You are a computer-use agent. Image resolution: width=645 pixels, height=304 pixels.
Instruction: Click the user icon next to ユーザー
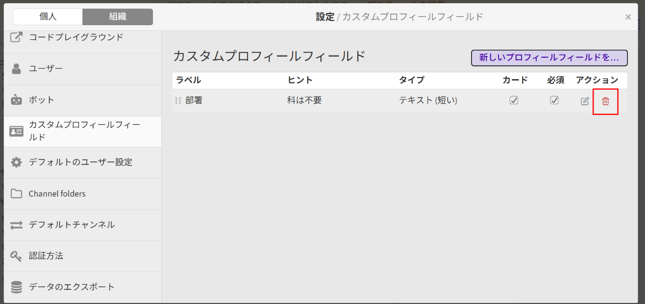[x=17, y=69]
